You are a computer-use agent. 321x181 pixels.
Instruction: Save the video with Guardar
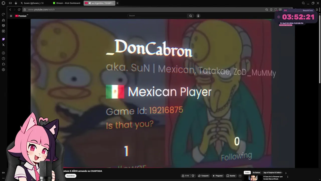(231, 176)
